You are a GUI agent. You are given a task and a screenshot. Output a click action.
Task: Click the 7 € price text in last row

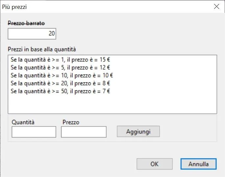(105, 91)
